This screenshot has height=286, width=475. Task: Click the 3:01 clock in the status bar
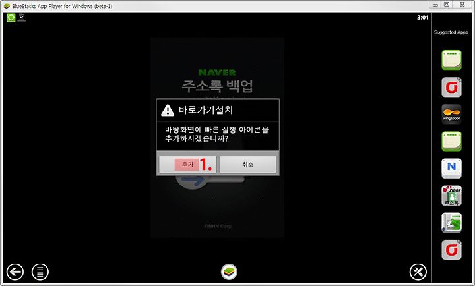[423, 18]
